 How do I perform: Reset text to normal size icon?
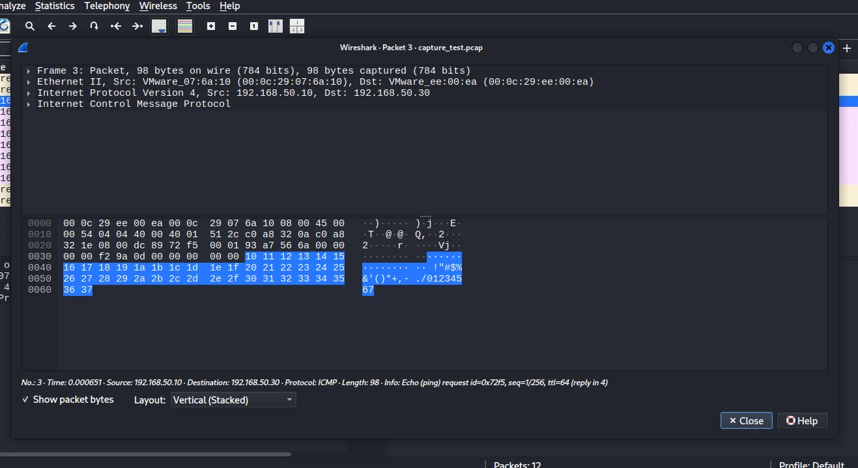(x=254, y=26)
